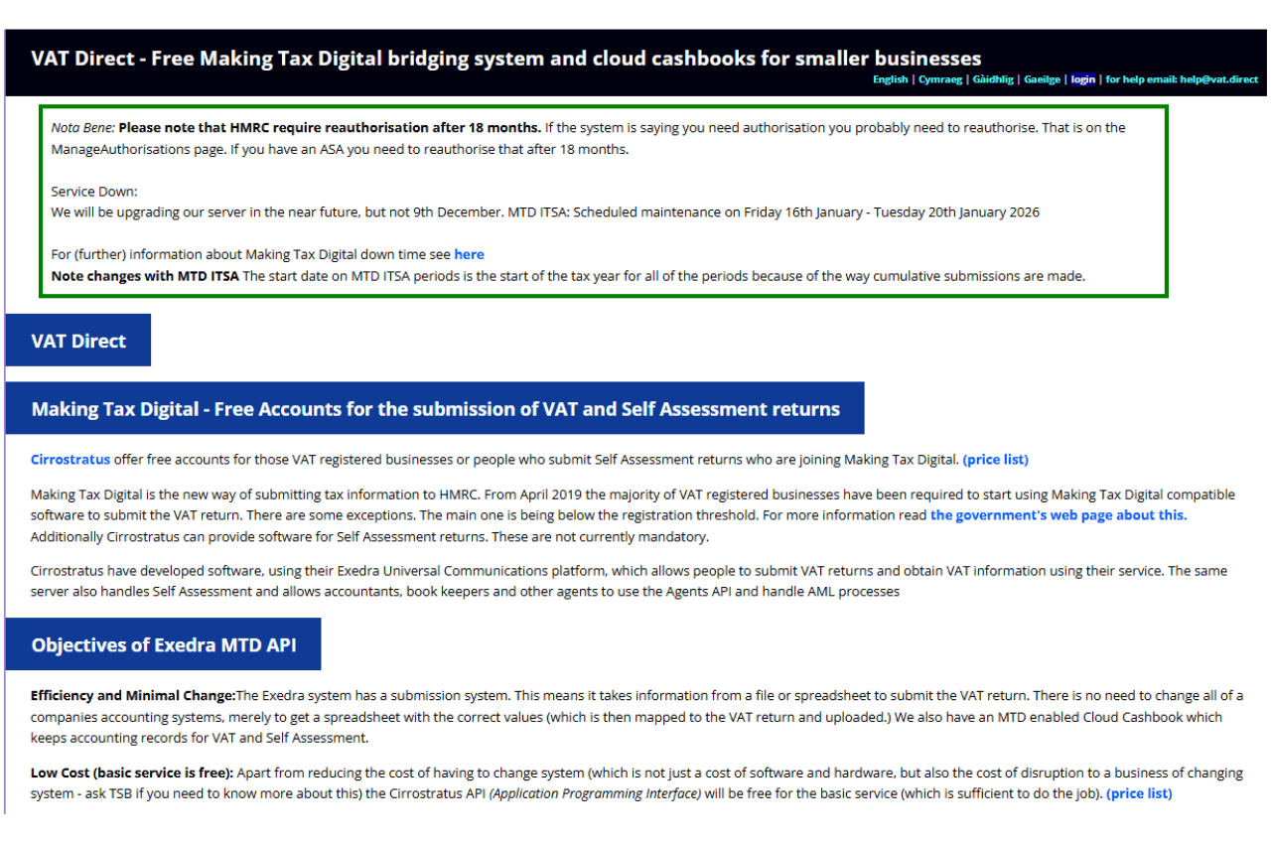
Task: View the price list after the Cirrostratus intro
Action: tap(995, 459)
